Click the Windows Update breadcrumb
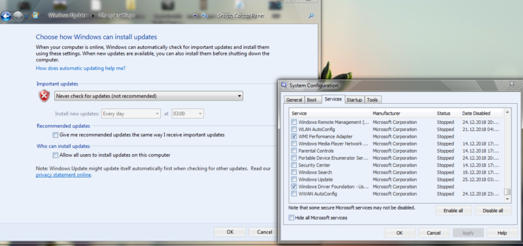This screenshot has width=523, height=246. pyautogui.click(x=68, y=15)
